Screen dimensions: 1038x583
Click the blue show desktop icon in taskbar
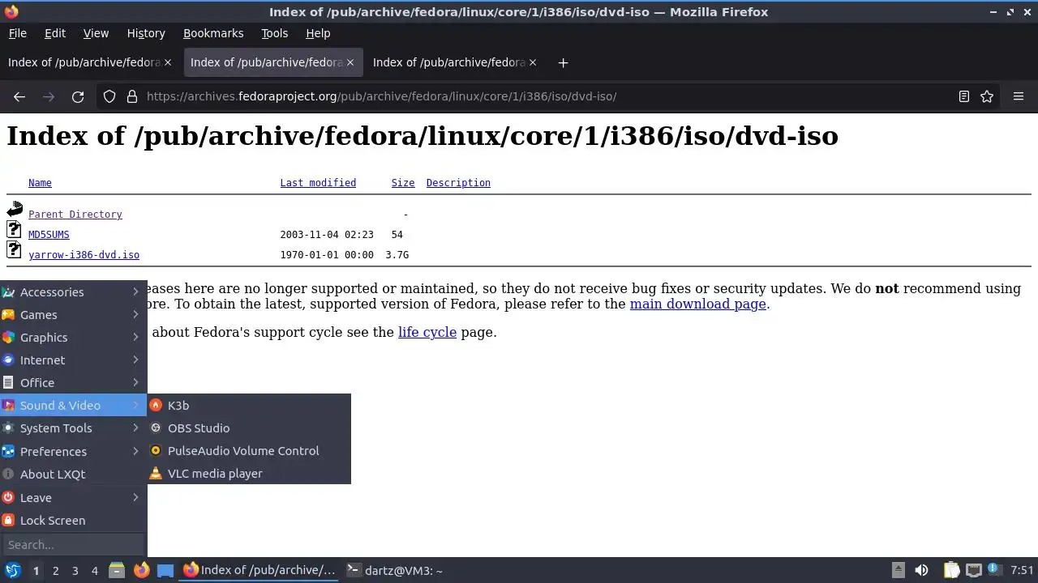(165, 570)
